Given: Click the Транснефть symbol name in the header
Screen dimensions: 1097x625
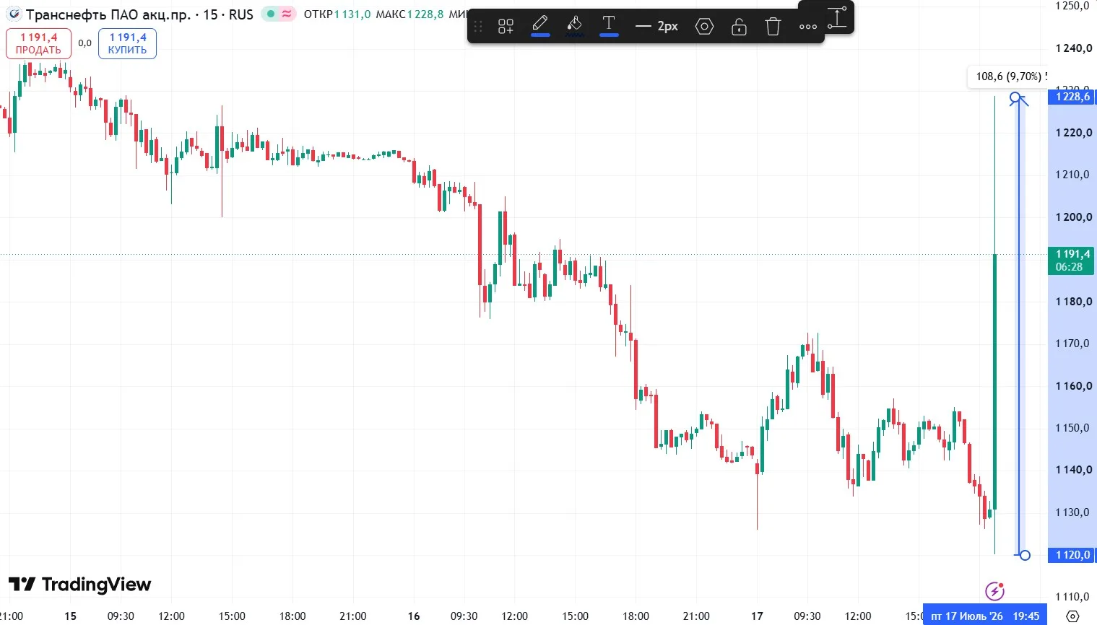Looking at the screenshot, I should pos(108,14).
